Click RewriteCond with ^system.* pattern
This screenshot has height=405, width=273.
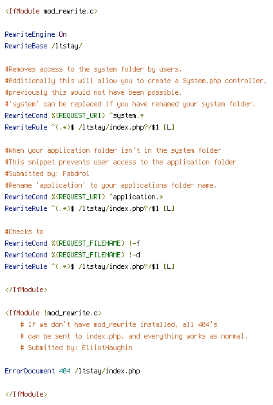coord(74,115)
